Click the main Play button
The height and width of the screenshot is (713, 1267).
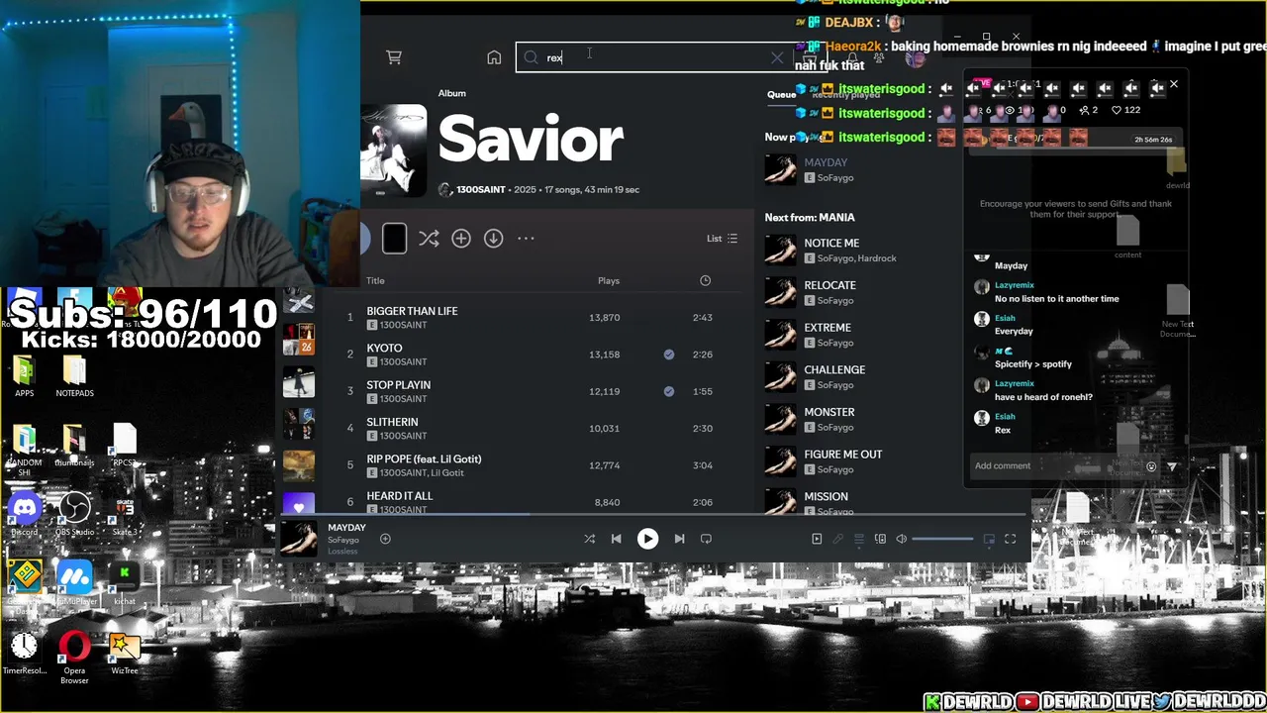click(x=647, y=539)
